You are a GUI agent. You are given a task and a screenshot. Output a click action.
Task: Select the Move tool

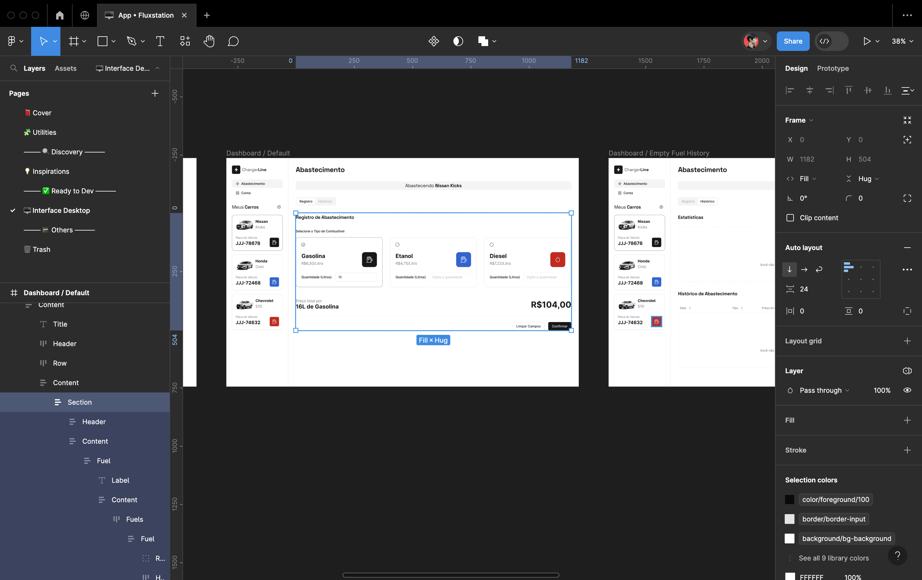pyautogui.click(x=44, y=41)
